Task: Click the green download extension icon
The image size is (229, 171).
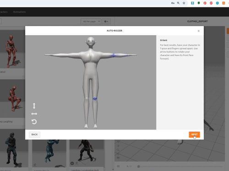Action: click(199, 3)
